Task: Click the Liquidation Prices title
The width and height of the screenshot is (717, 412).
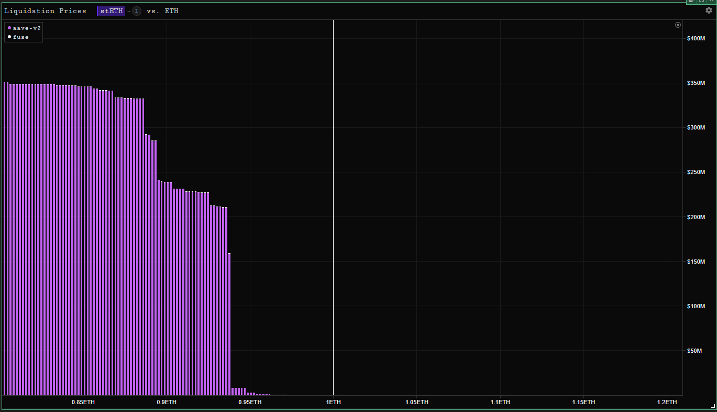Action: point(45,11)
